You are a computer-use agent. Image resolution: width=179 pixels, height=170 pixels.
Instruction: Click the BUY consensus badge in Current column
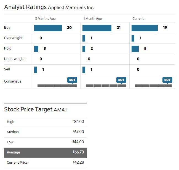click(x=167, y=80)
